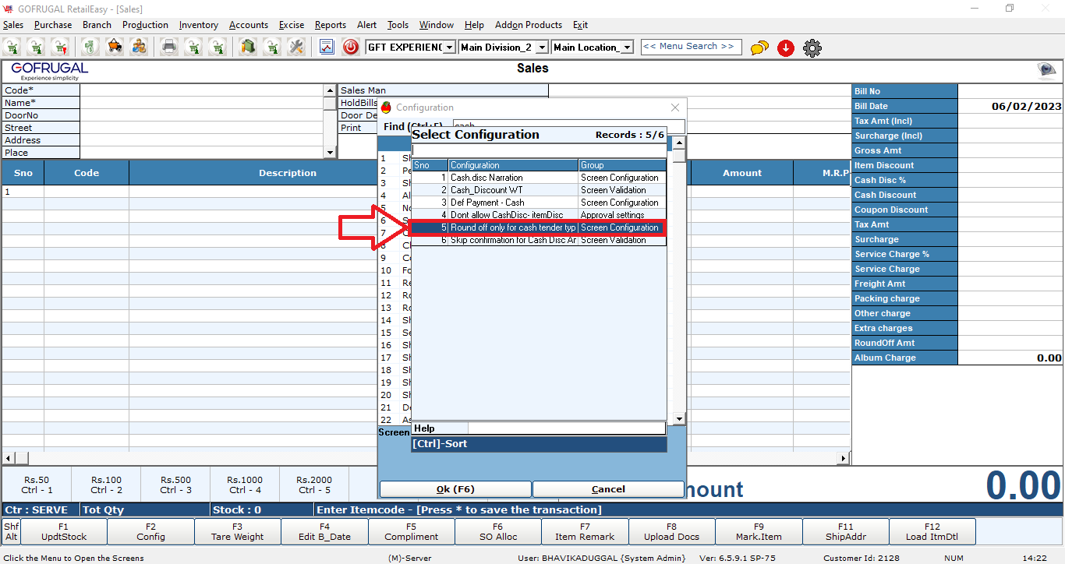Click Cancel in the Configuration dialog

coord(608,489)
